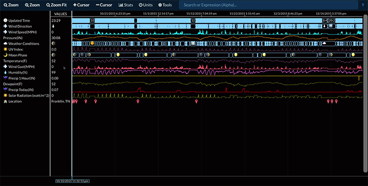This screenshot has width=368, height=186.
Task: Click the Solar Radiation sun icon
Action: [5, 95]
